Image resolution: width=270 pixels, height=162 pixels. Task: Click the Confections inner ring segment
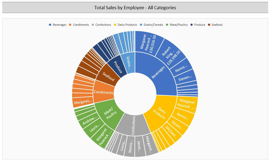[x=133, y=125]
